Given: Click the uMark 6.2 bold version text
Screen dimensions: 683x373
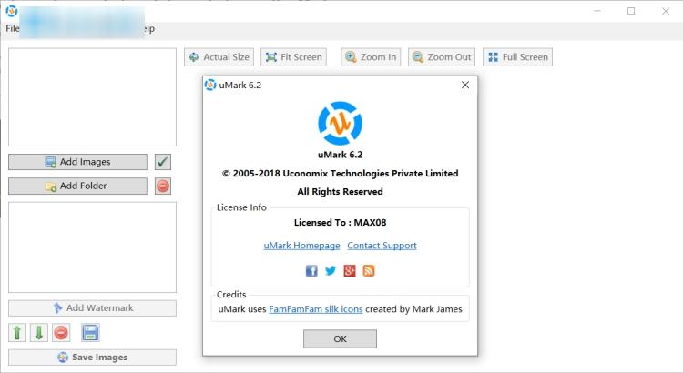Looking at the screenshot, I should 341,155.
